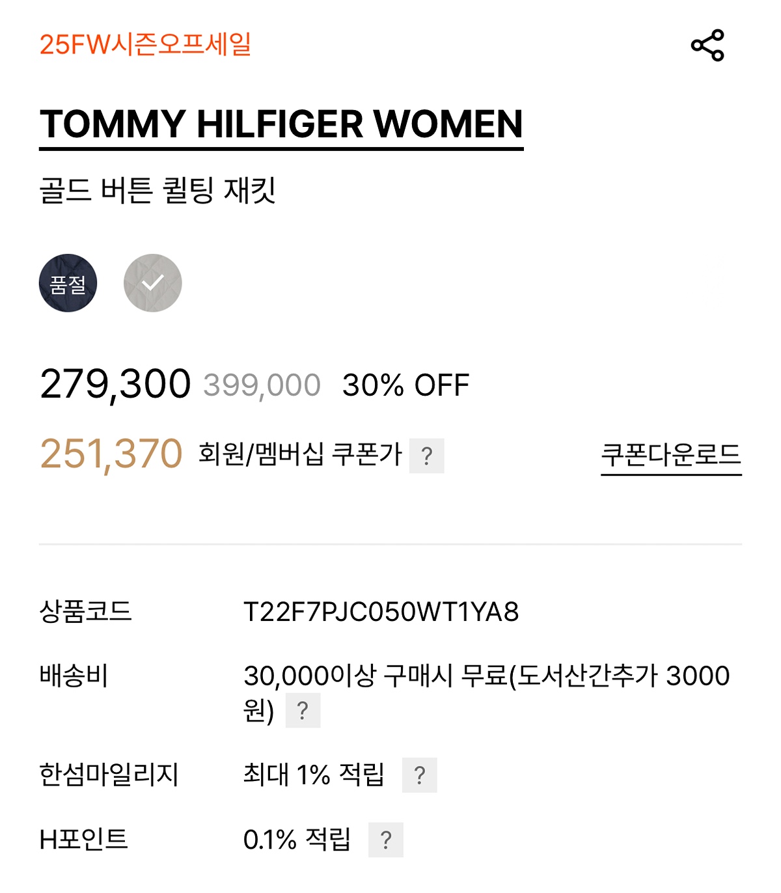Screen dimensions: 781x893
Task: Tap the 30% OFF discount label
Action: click(405, 385)
